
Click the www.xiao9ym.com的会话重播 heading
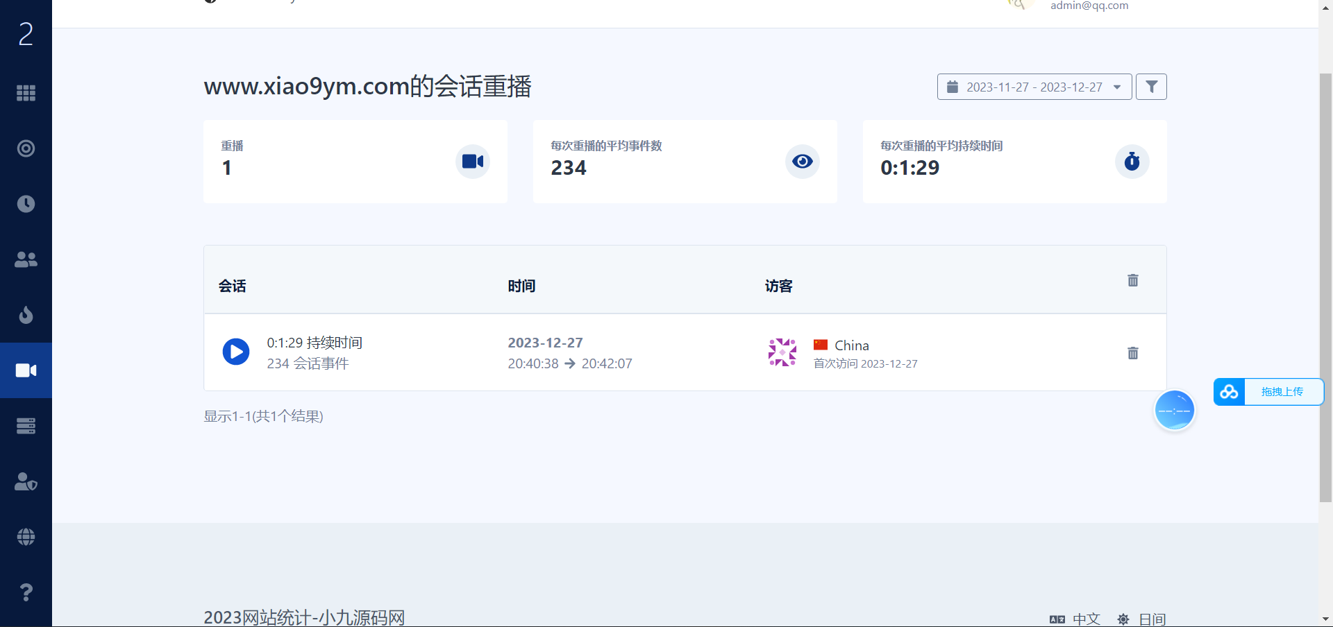tap(367, 86)
